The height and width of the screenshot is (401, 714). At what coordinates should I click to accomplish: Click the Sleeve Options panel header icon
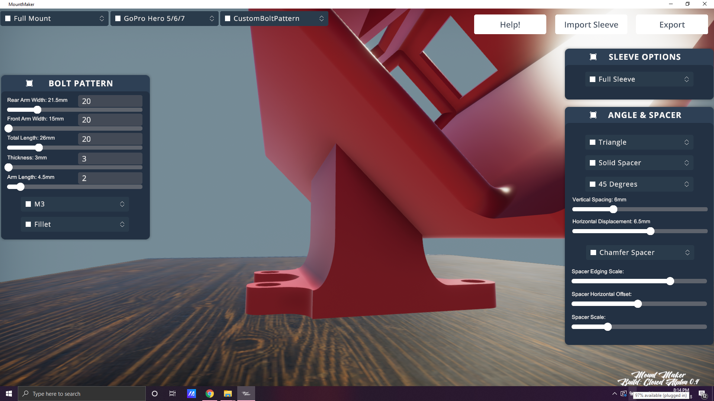[x=593, y=57]
